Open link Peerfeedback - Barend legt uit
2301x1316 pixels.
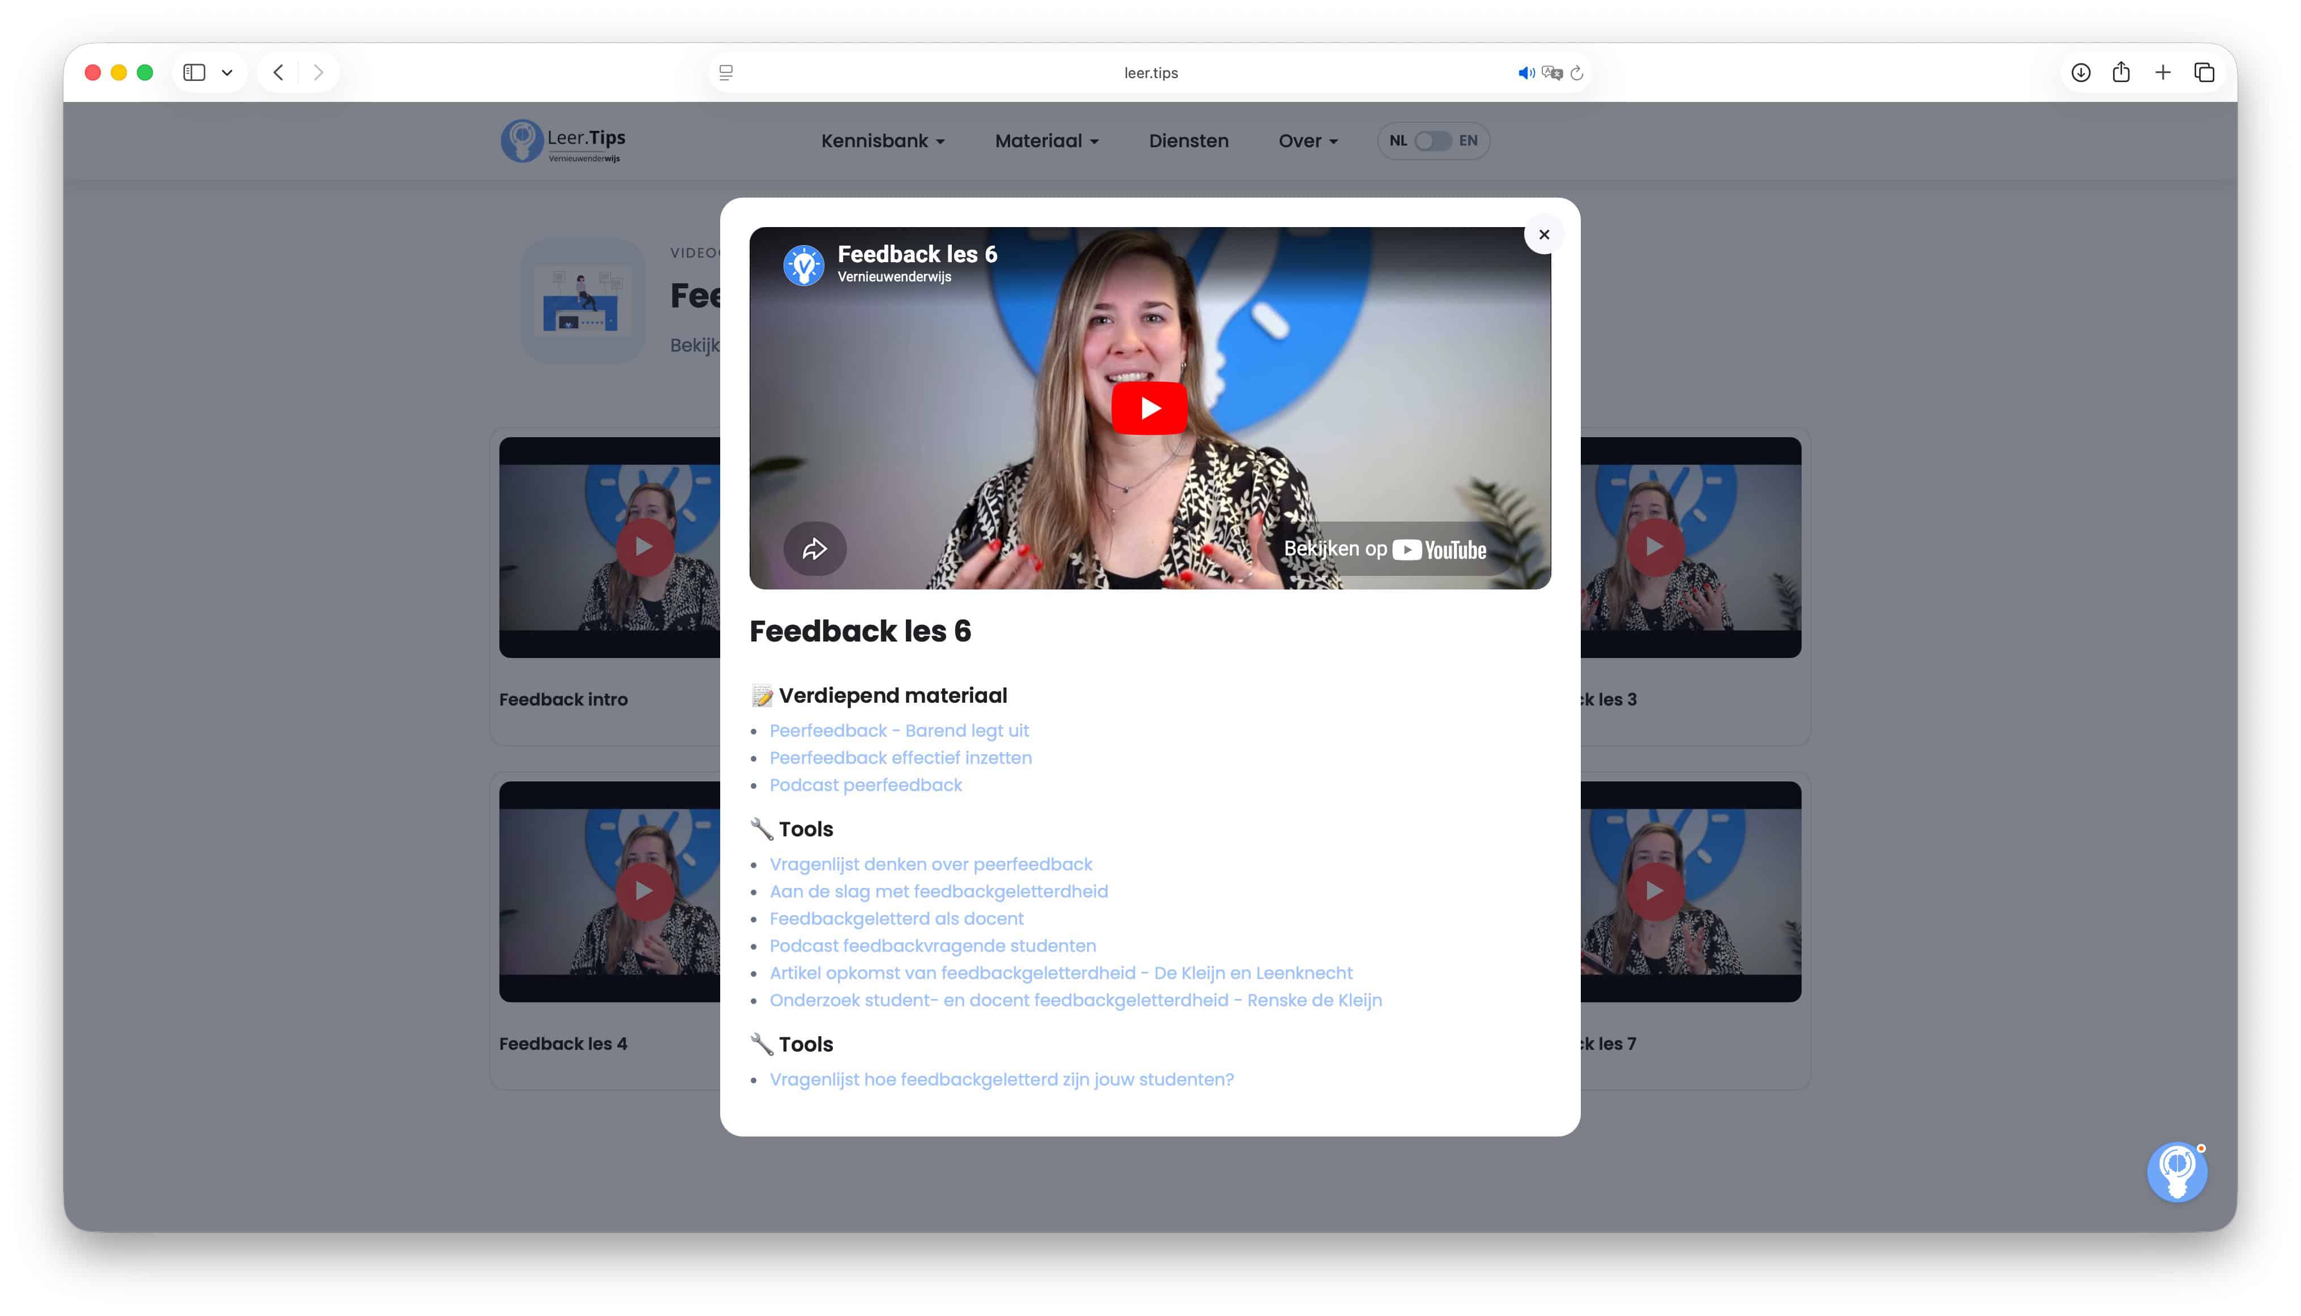pos(899,730)
